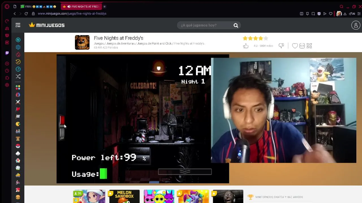Viewport: 362px width, 203px height.
Task: Open the Opera sidebar extensions icon
Action: pyautogui.click(x=7, y=78)
